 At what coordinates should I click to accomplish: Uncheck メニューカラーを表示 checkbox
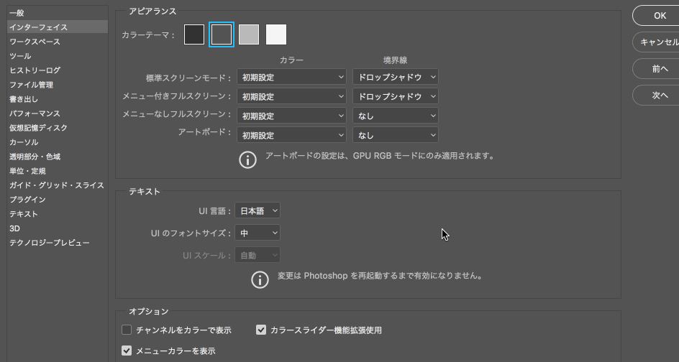pyautogui.click(x=127, y=351)
